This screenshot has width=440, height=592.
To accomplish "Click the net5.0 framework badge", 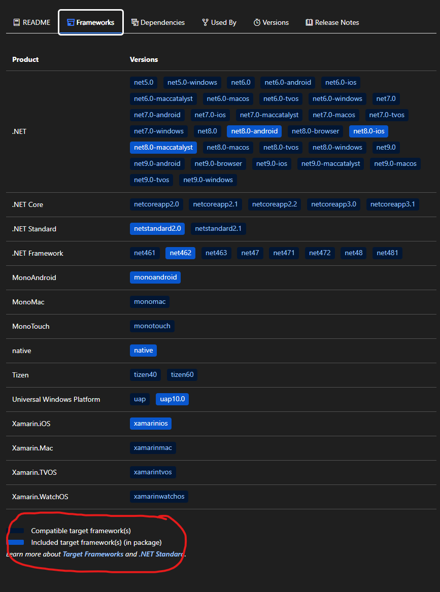I will click(x=144, y=82).
